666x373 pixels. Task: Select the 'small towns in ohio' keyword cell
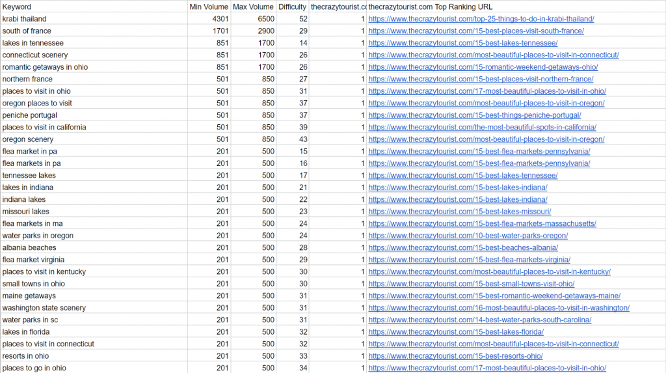pos(94,284)
